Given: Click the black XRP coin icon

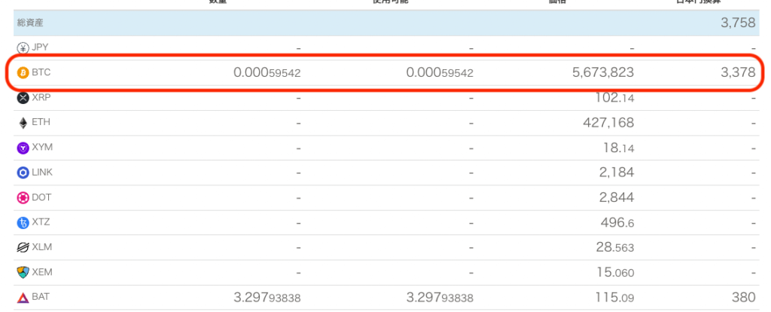Looking at the screenshot, I should pyautogui.click(x=23, y=98).
